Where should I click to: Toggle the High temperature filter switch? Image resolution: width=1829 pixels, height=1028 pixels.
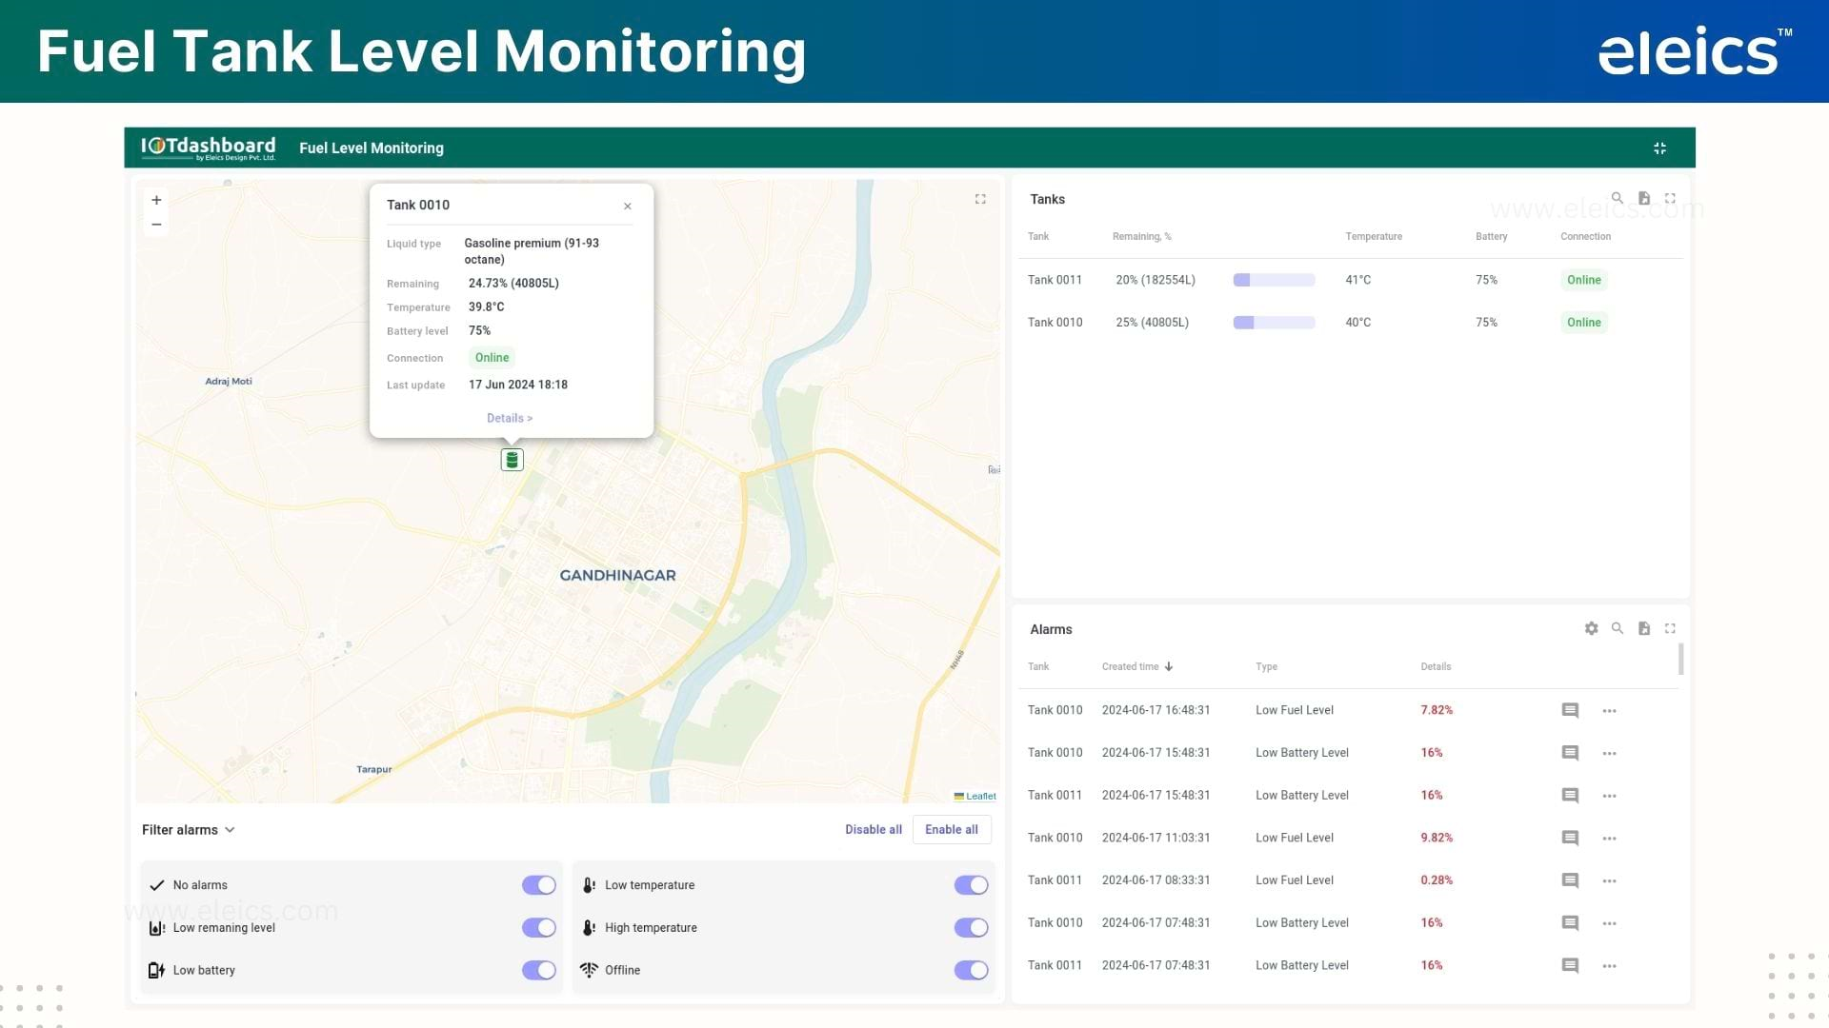972,928
